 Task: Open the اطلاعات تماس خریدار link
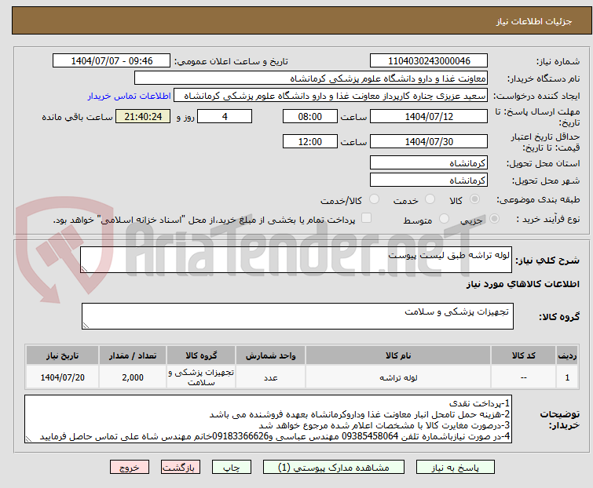(x=130, y=96)
